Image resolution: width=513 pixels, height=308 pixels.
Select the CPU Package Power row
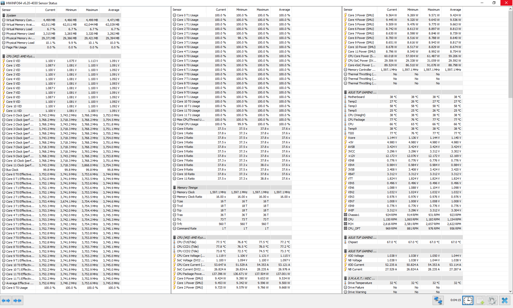tap(191, 274)
